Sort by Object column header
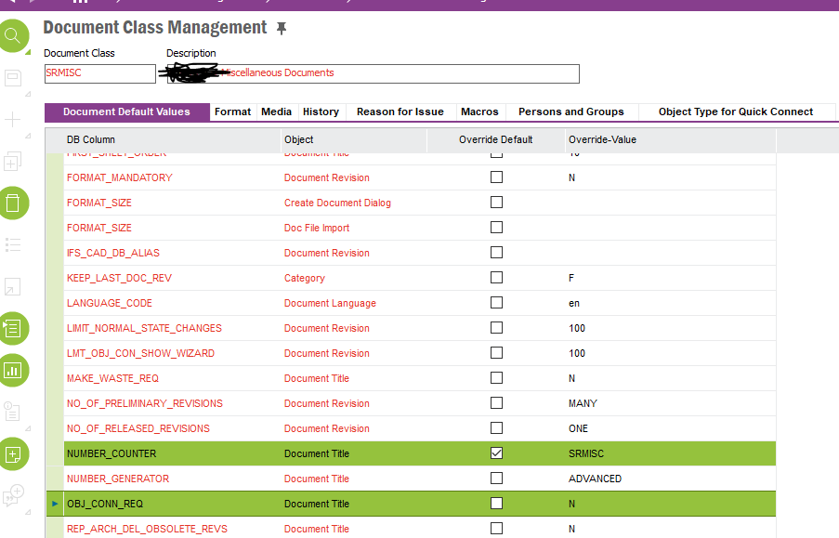This screenshot has height=538, width=839. point(354,139)
